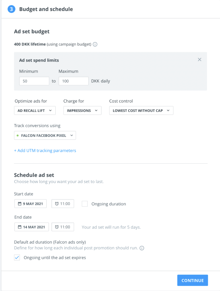Screen dimensions: 220x291
Task: Expand the Impressions charge for dropdown
Action: (82, 111)
